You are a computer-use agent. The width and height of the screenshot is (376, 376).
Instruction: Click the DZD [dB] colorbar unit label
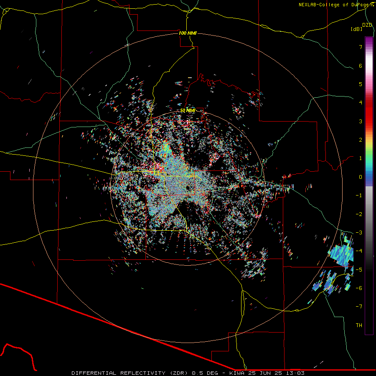point(361,27)
